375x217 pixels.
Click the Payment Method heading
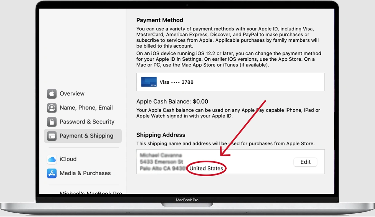click(160, 20)
